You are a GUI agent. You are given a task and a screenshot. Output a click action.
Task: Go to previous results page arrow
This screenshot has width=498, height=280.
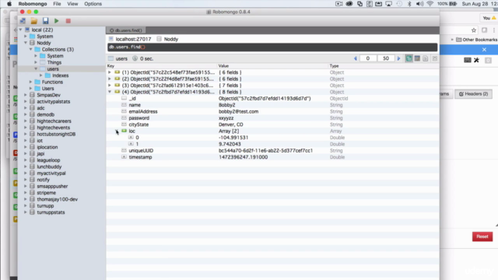(x=356, y=58)
